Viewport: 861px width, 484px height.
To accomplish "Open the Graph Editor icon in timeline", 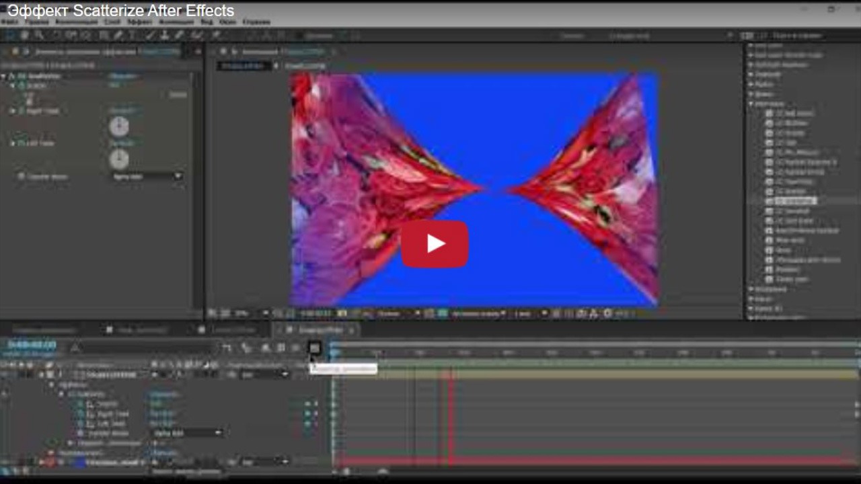I will [x=314, y=348].
